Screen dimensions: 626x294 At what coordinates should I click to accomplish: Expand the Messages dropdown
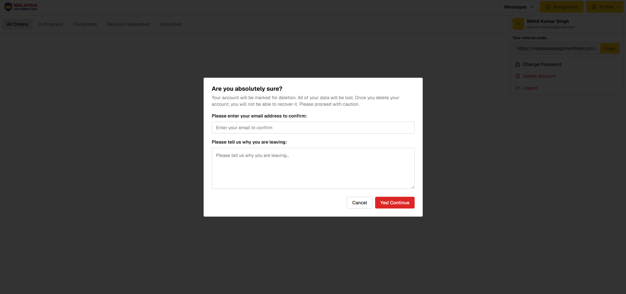[518, 7]
